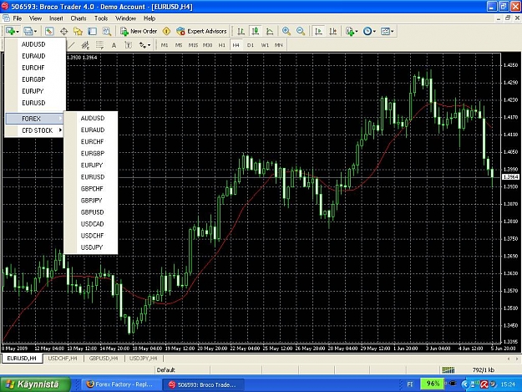Click the new chart icon
The image size is (522, 392).
coord(10,31)
